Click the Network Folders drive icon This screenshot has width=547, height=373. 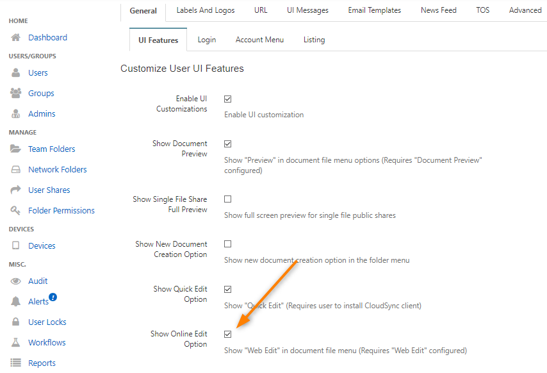coord(16,170)
